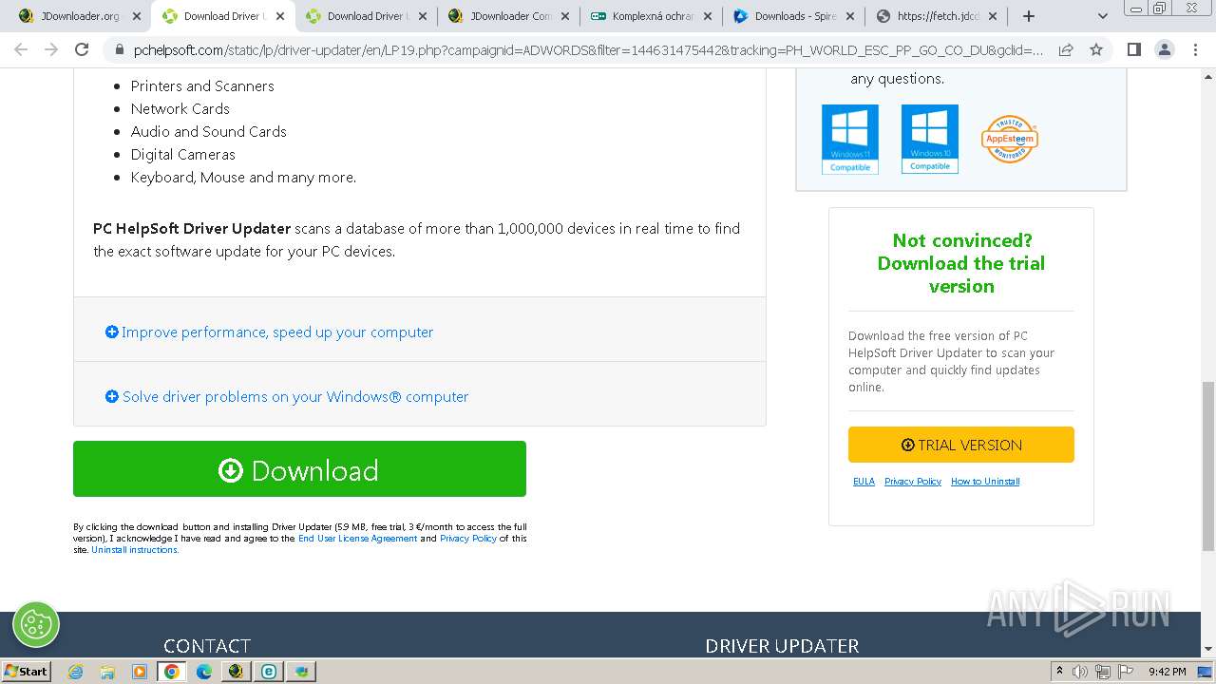Open Action Center flag icon
Image resolution: width=1216 pixels, height=684 pixels.
1125,672
